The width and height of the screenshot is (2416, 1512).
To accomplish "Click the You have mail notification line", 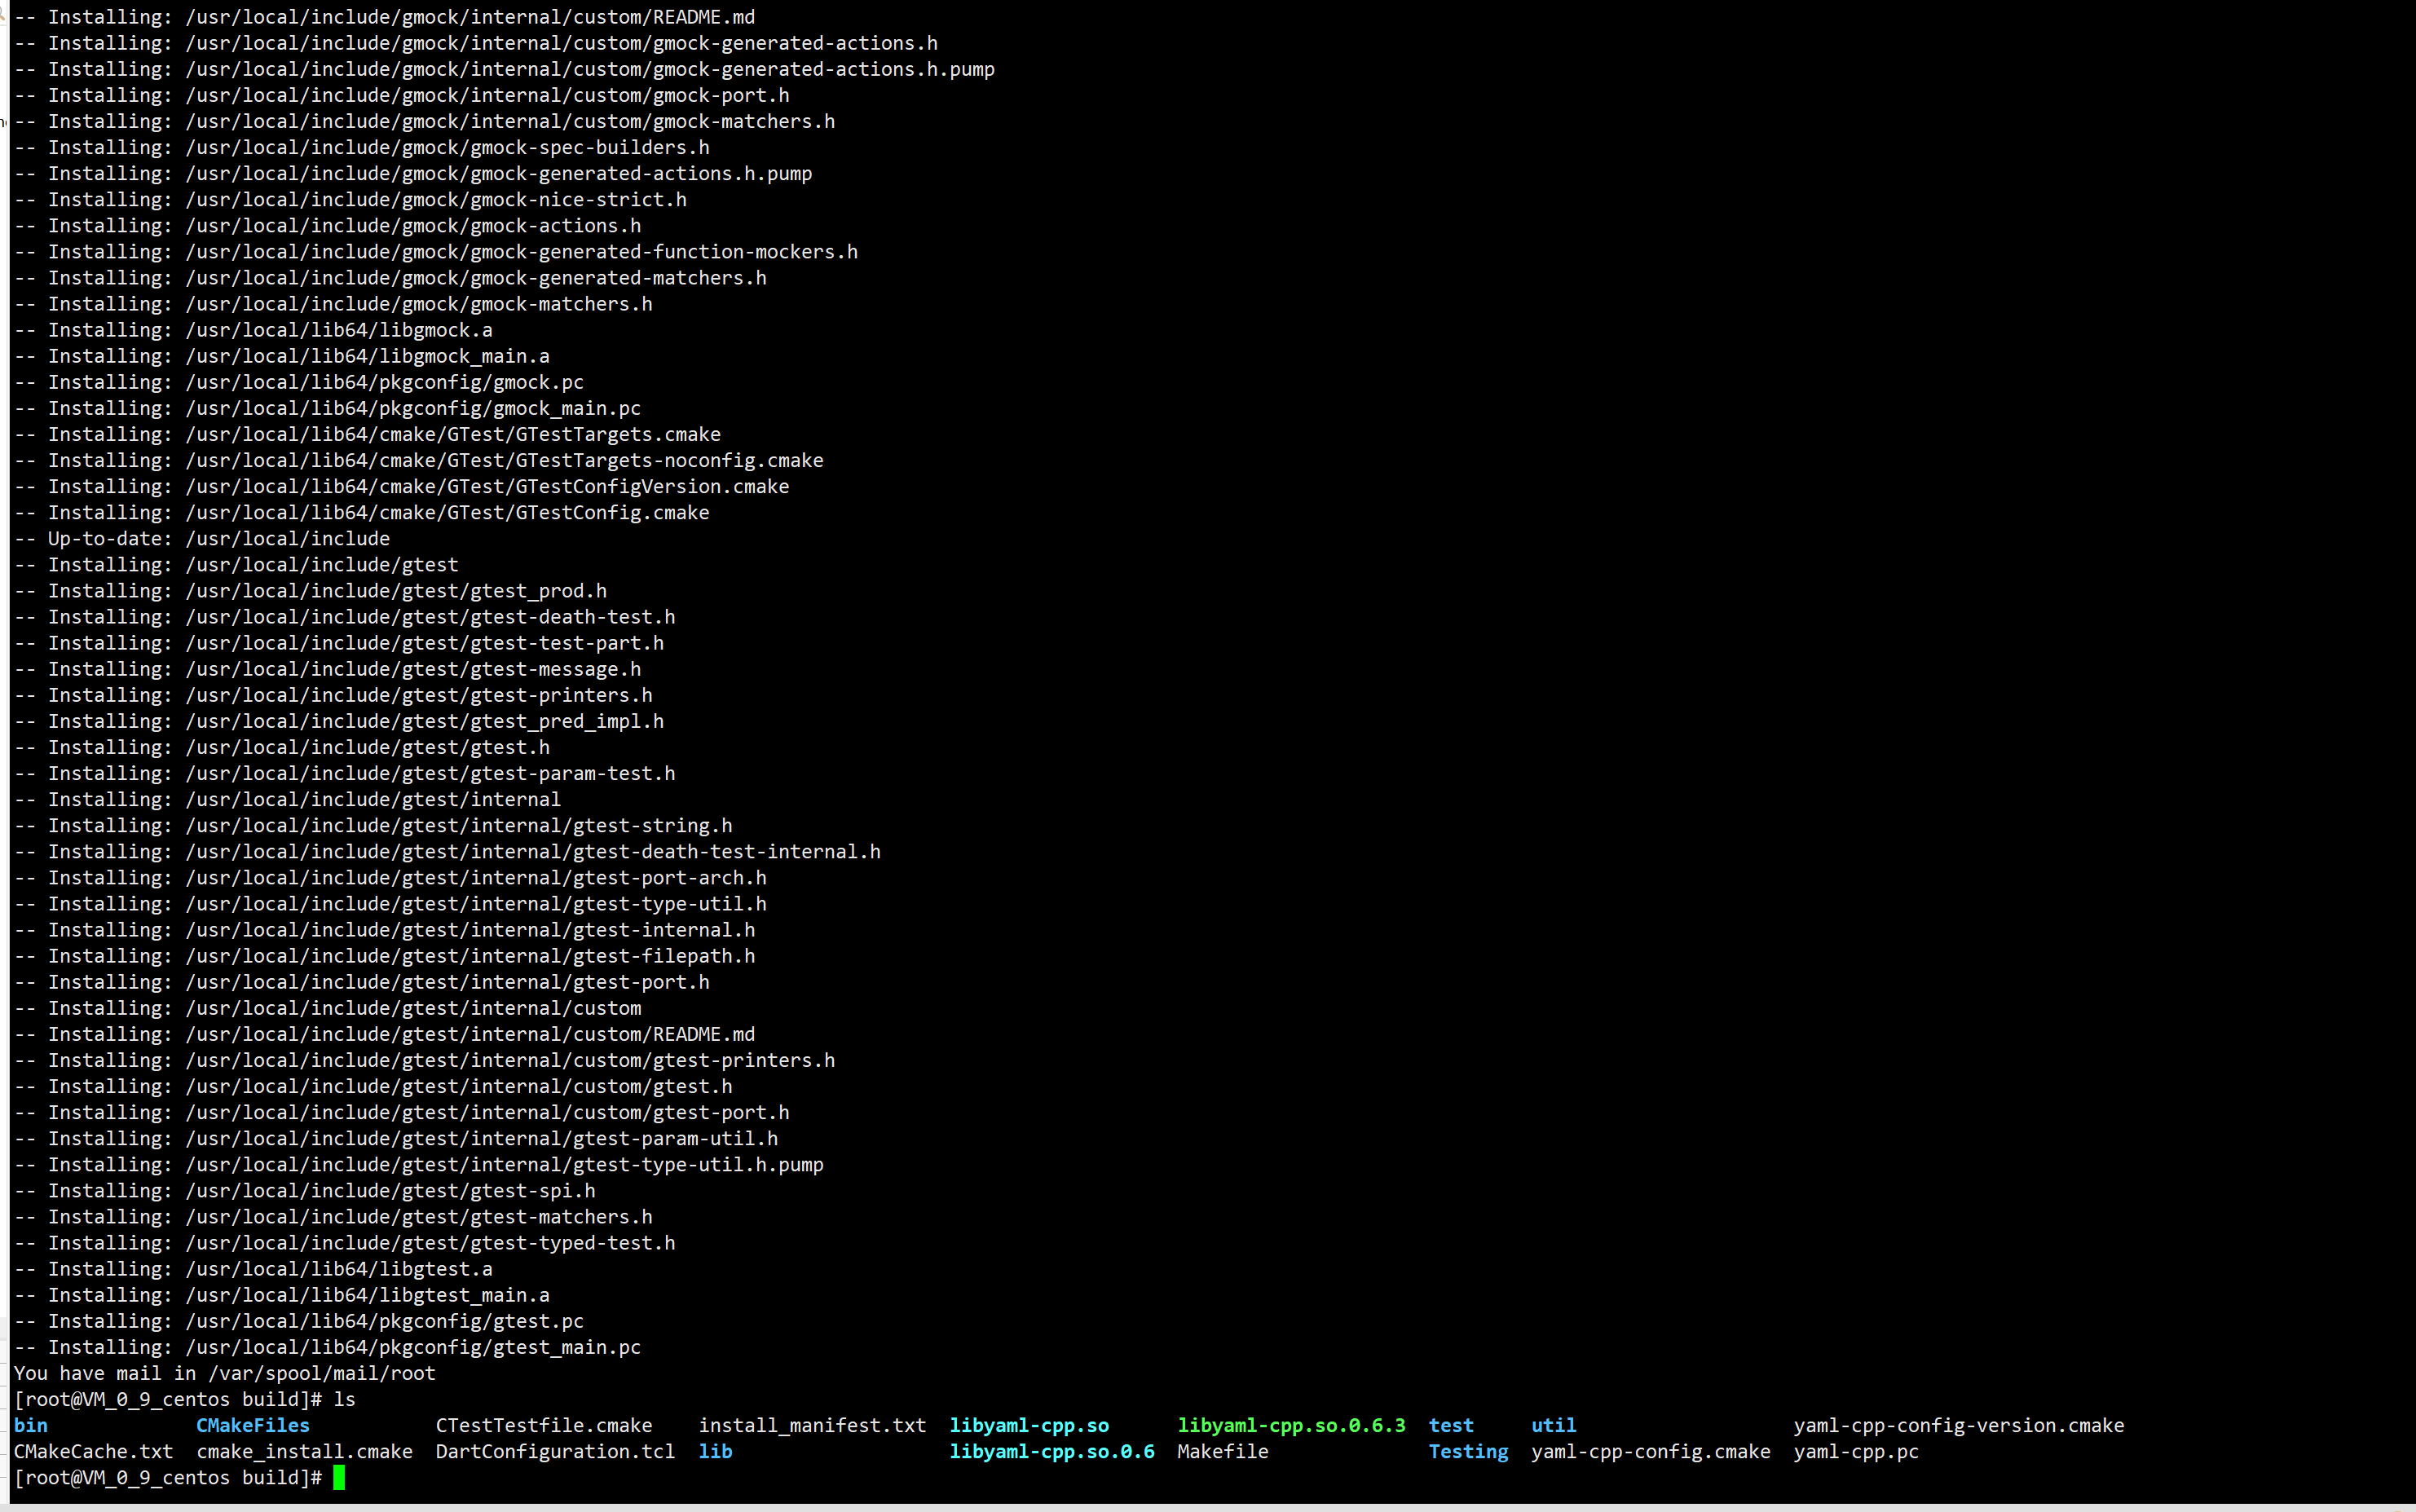I will pos(225,1373).
